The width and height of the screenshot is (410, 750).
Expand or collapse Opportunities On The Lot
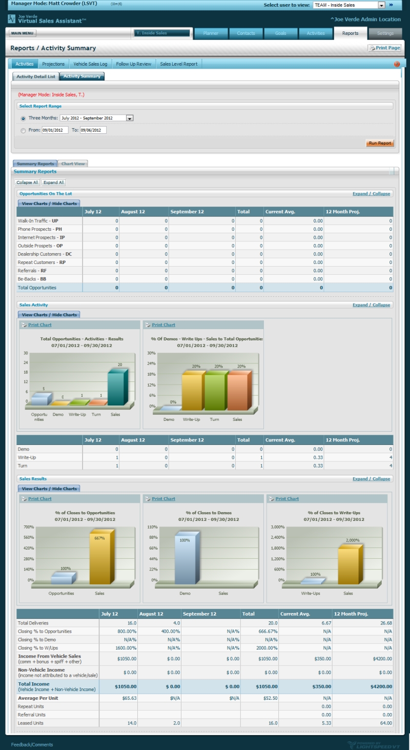pyautogui.click(x=371, y=194)
